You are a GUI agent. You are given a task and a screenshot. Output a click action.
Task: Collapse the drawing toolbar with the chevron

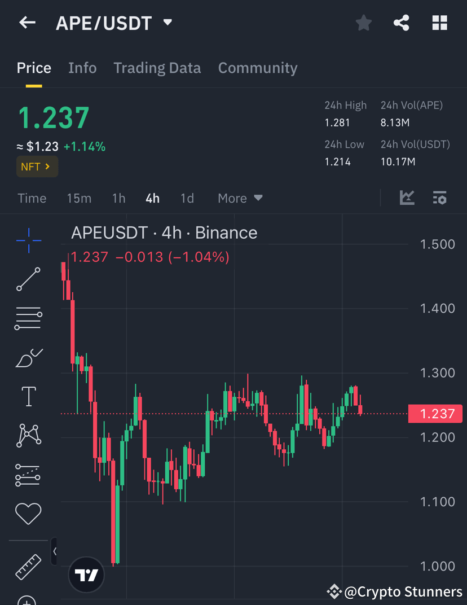click(54, 552)
